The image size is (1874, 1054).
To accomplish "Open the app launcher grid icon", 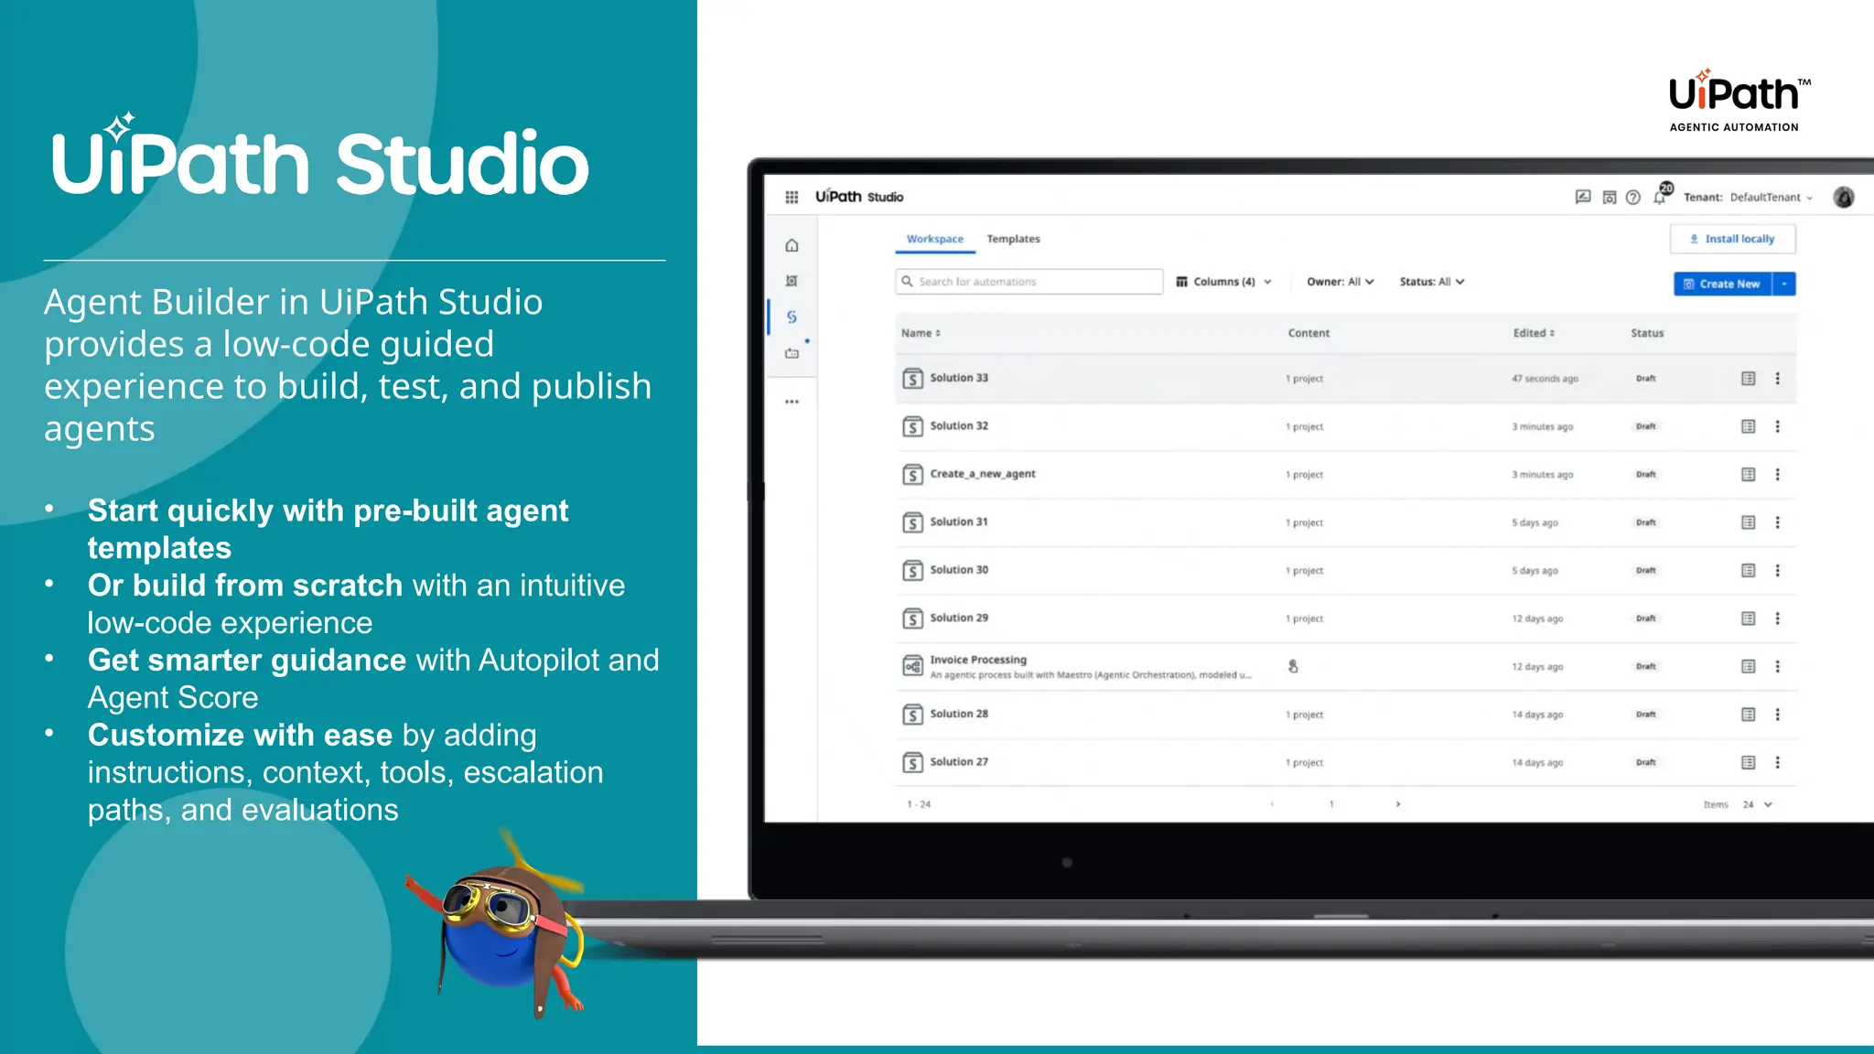I will pyautogui.click(x=792, y=197).
